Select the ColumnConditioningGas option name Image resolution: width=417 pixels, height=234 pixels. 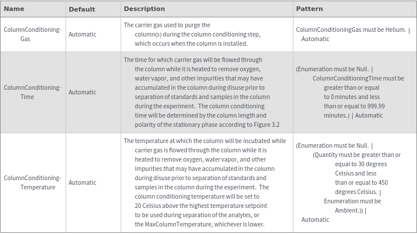(x=32, y=34)
